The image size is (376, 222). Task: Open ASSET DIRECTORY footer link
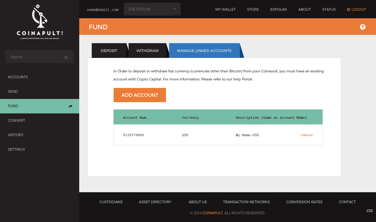click(155, 202)
